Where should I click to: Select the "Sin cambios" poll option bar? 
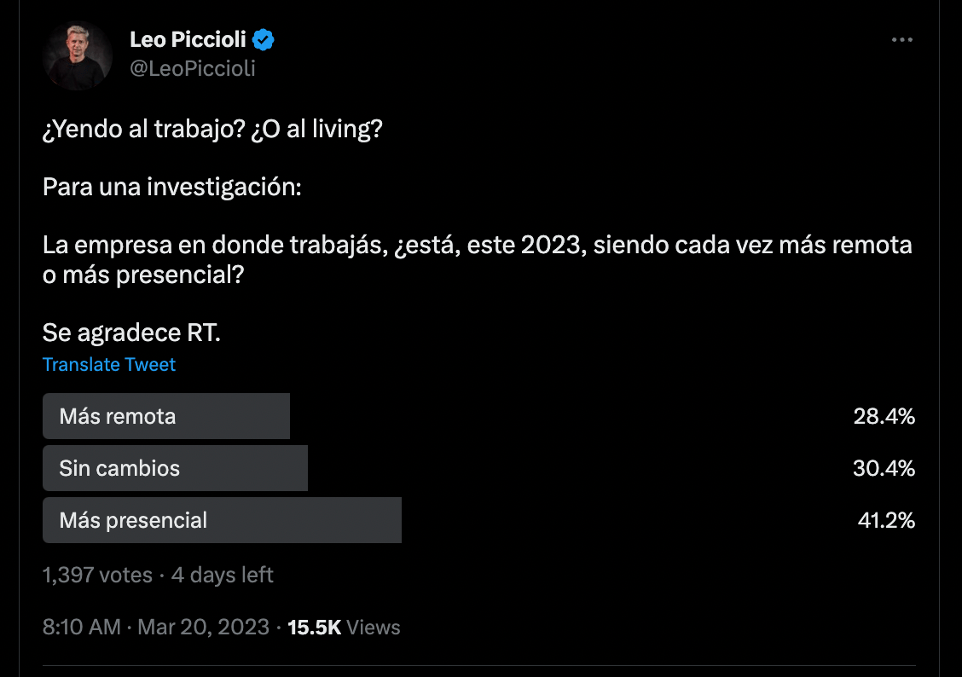click(175, 468)
